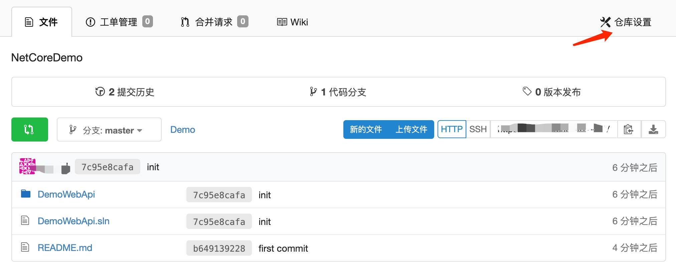The width and height of the screenshot is (676, 267).
Task: Copy the repository URL with the clipboard icon
Action: point(629,129)
